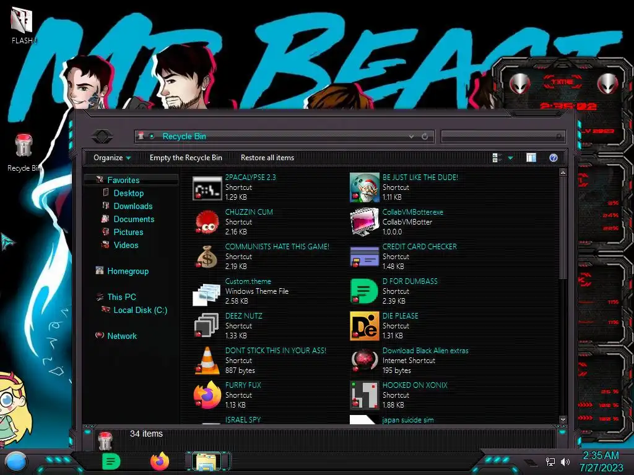634x475 pixels.
Task: Select This PC in the navigation pane
Action: [x=121, y=297]
